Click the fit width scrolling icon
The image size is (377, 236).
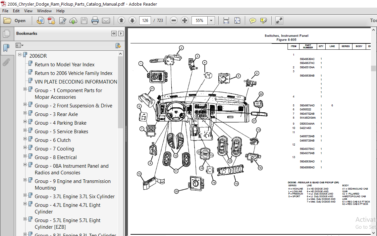click(226, 21)
